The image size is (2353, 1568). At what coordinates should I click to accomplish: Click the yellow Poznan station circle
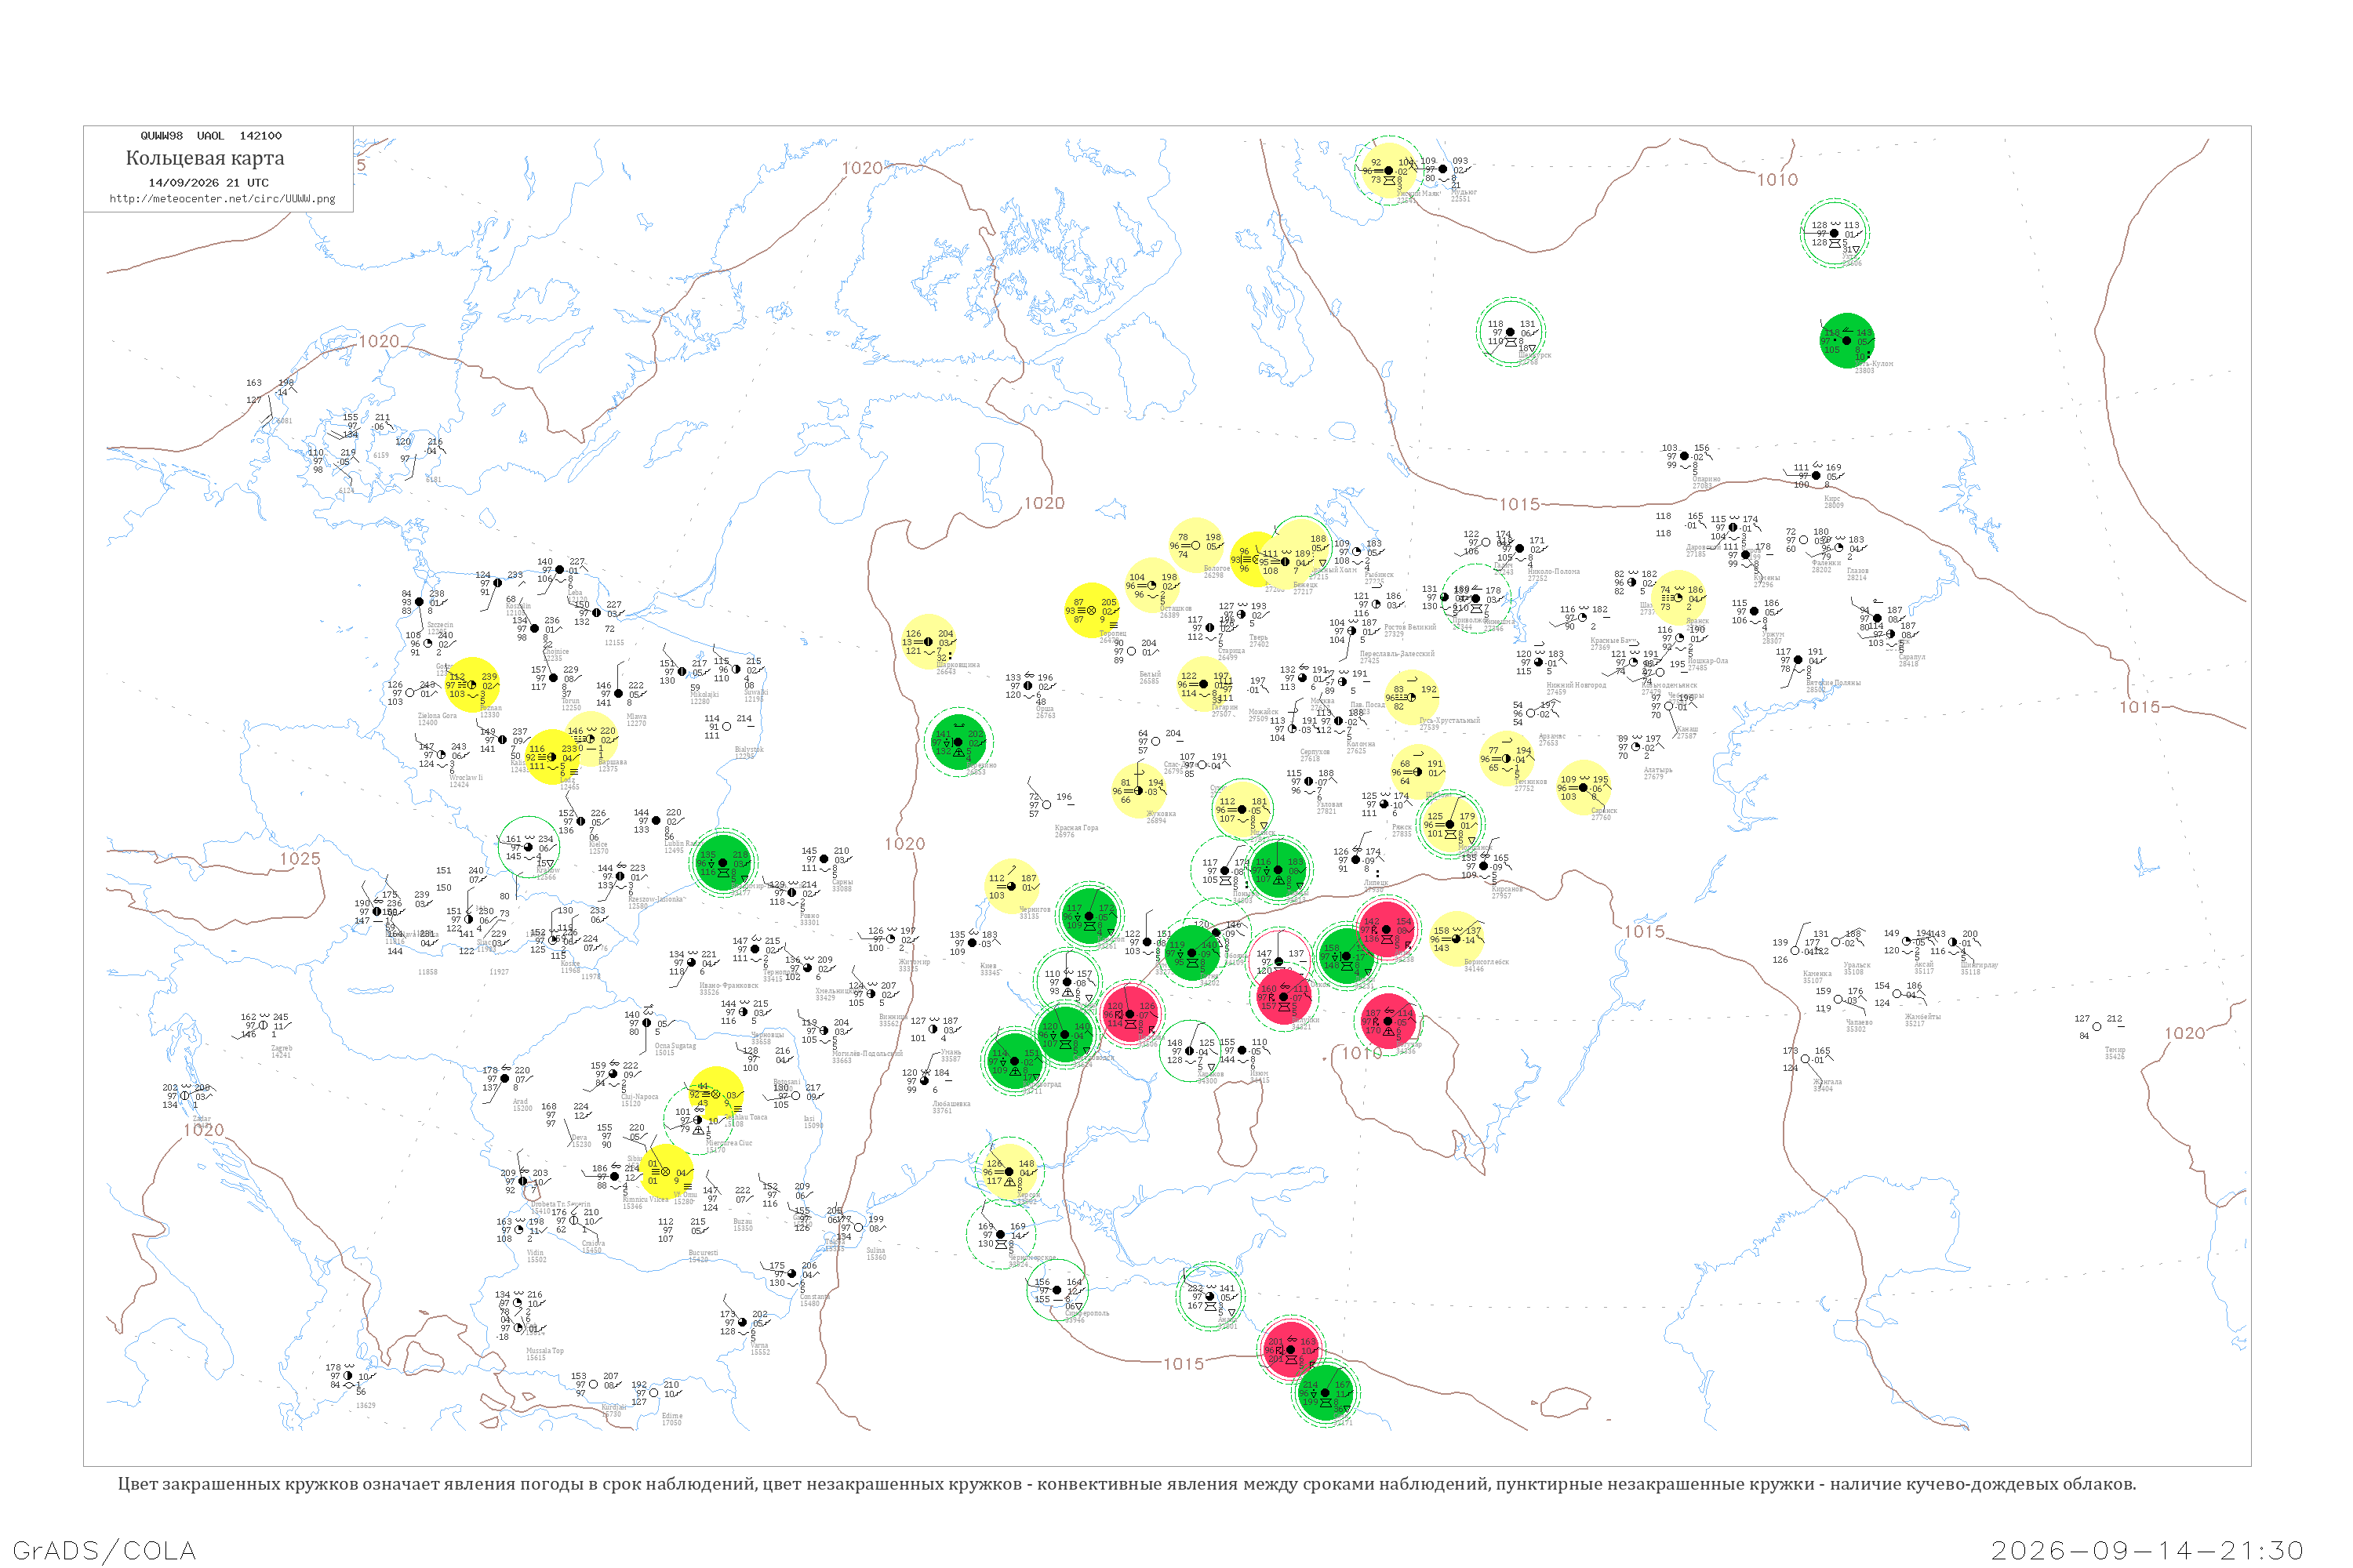tap(472, 685)
